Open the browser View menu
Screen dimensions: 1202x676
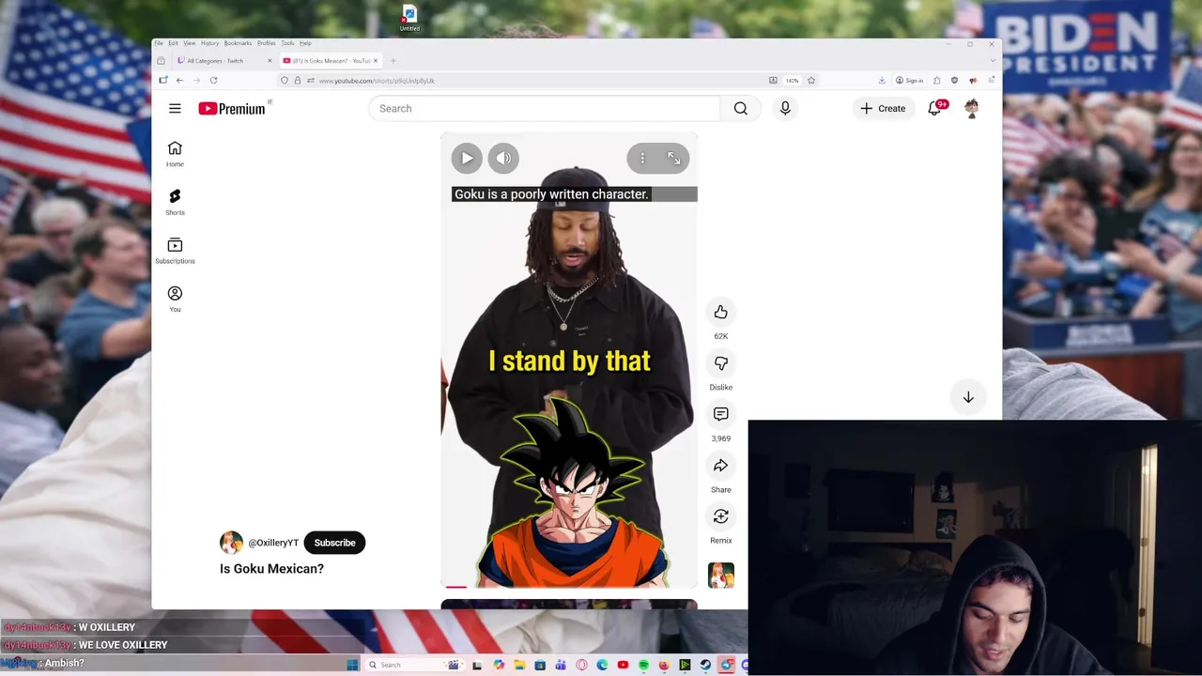[x=189, y=43]
